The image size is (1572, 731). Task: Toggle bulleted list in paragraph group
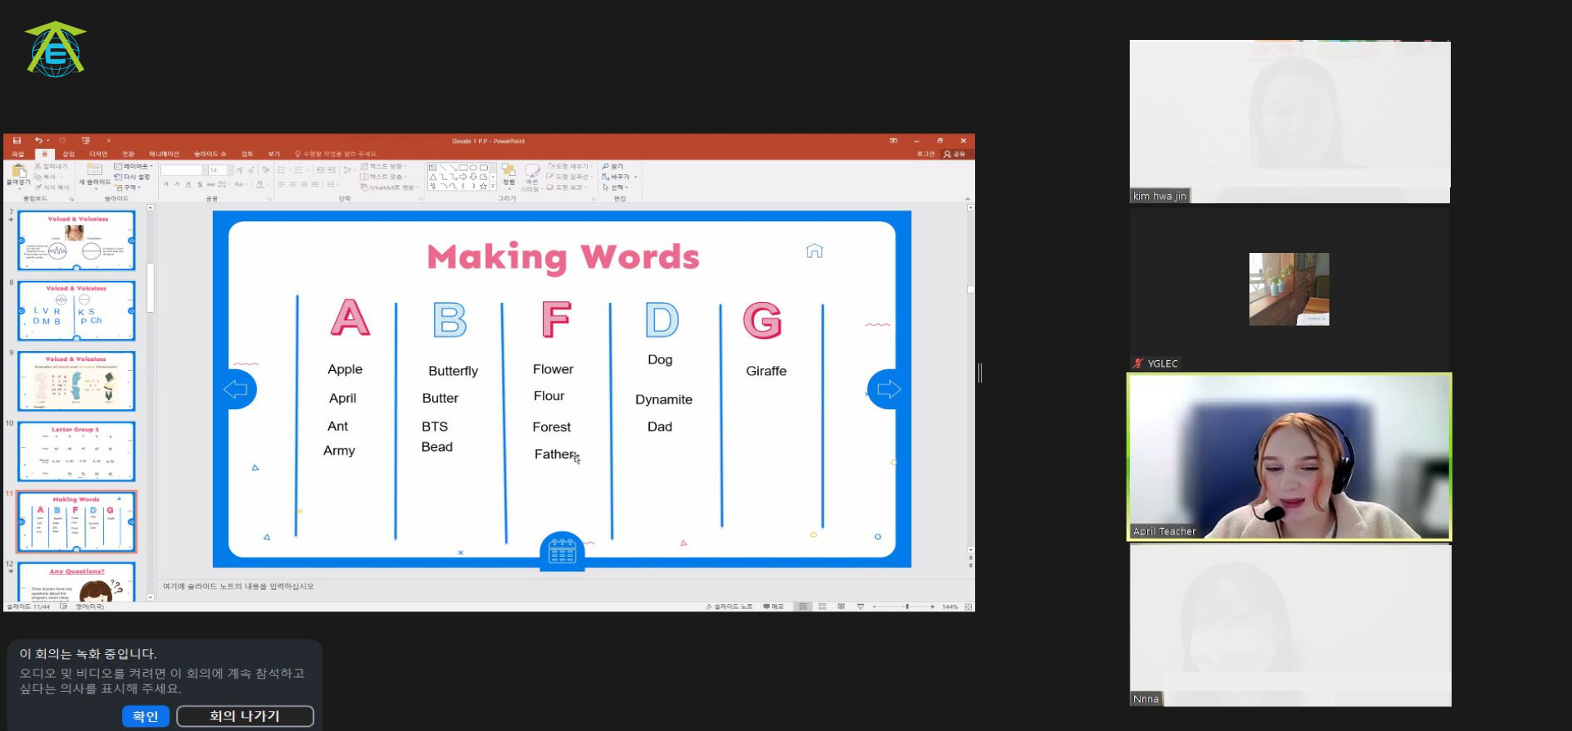pos(282,170)
